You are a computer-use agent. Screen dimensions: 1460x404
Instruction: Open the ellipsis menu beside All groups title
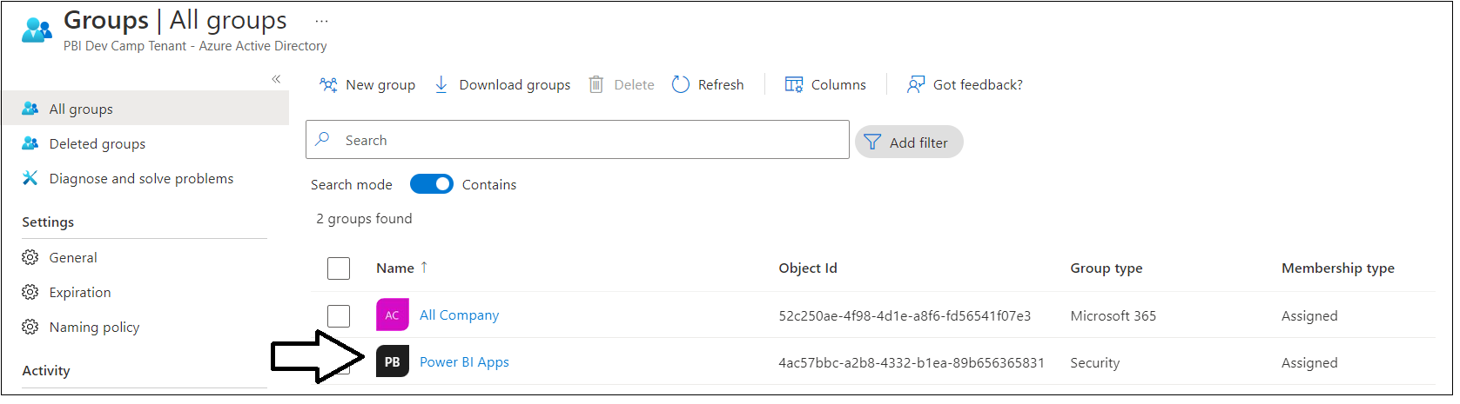[322, 21]
